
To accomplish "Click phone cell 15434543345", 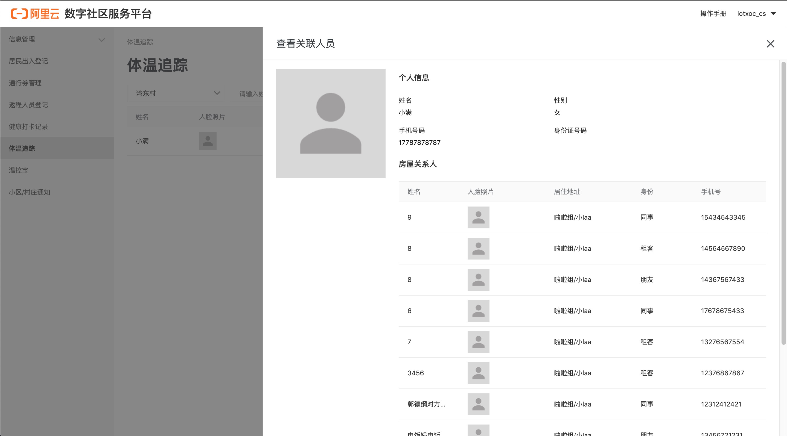I will (x=723, y=217).
